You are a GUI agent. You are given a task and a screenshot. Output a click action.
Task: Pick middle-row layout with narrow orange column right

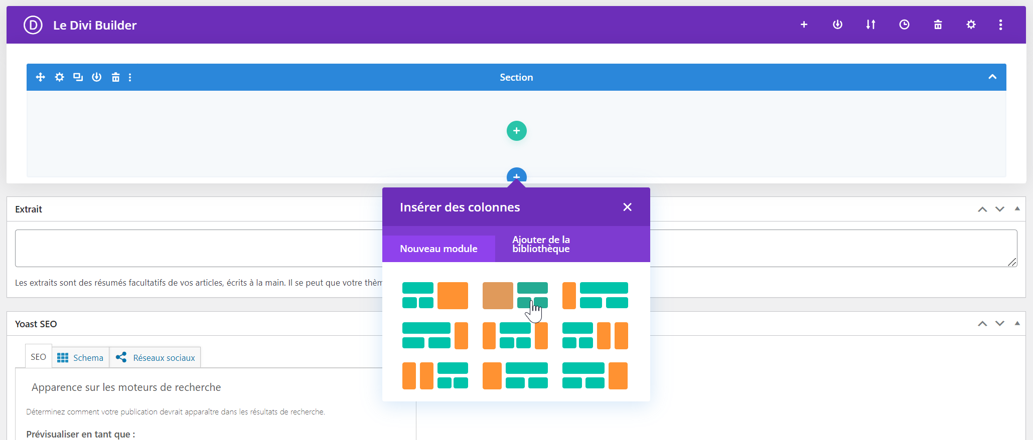[x=435, y=336]
